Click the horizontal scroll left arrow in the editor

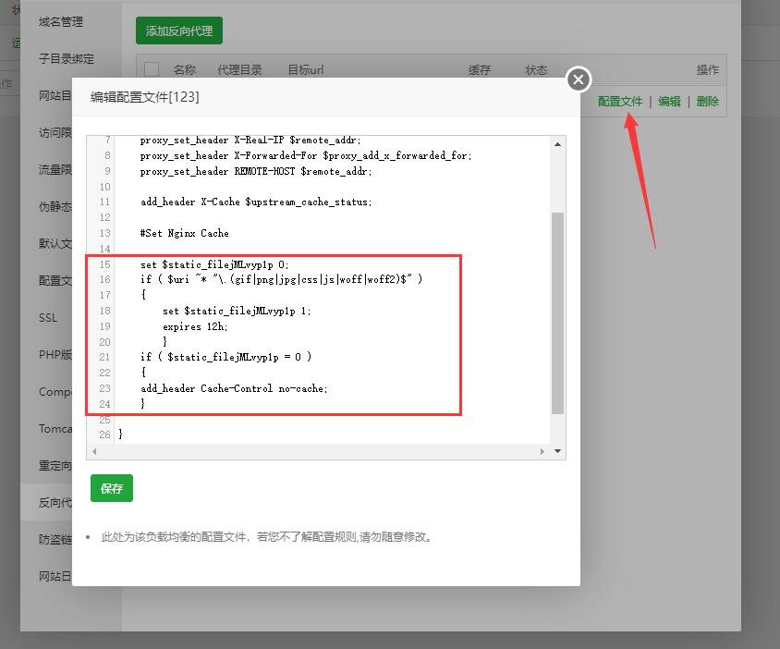(x=94, y=451)
